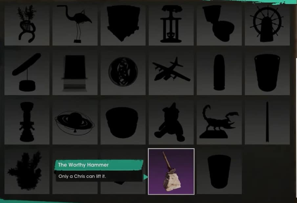Choose the top hat silhouette
The width and height of the screenshot is (297, 203).
pos(75,73)
